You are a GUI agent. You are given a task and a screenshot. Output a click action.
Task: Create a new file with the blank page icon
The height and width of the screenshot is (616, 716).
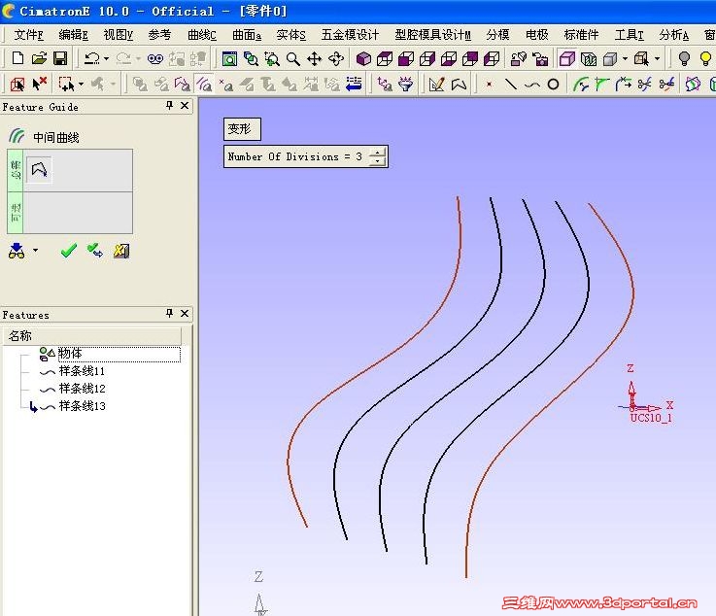coord(17,58)
